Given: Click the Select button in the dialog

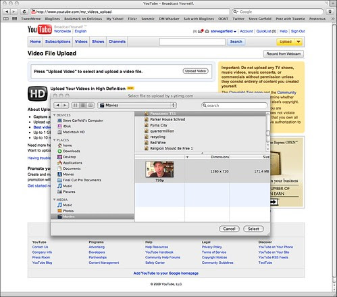Looking at the screenshot, I should tap(253, 229).
